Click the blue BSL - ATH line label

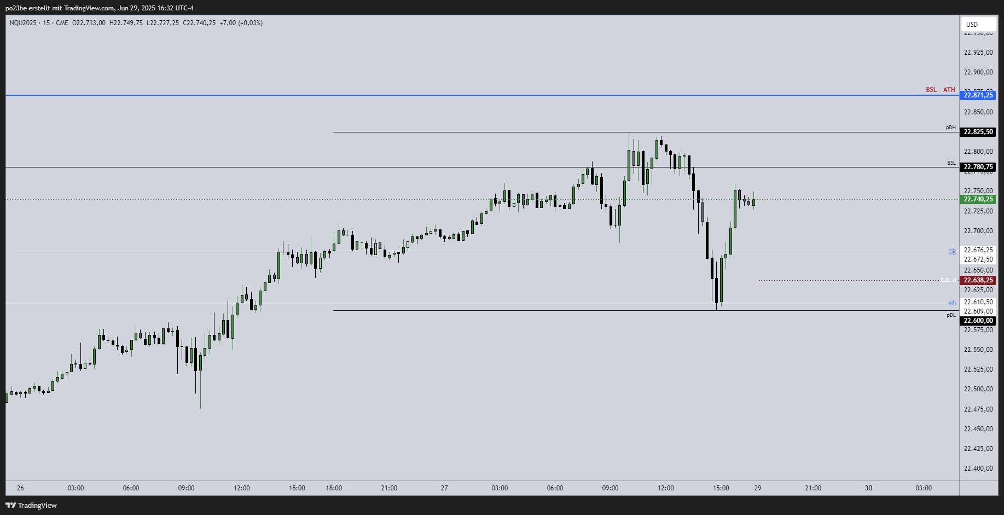click(939, 89)
